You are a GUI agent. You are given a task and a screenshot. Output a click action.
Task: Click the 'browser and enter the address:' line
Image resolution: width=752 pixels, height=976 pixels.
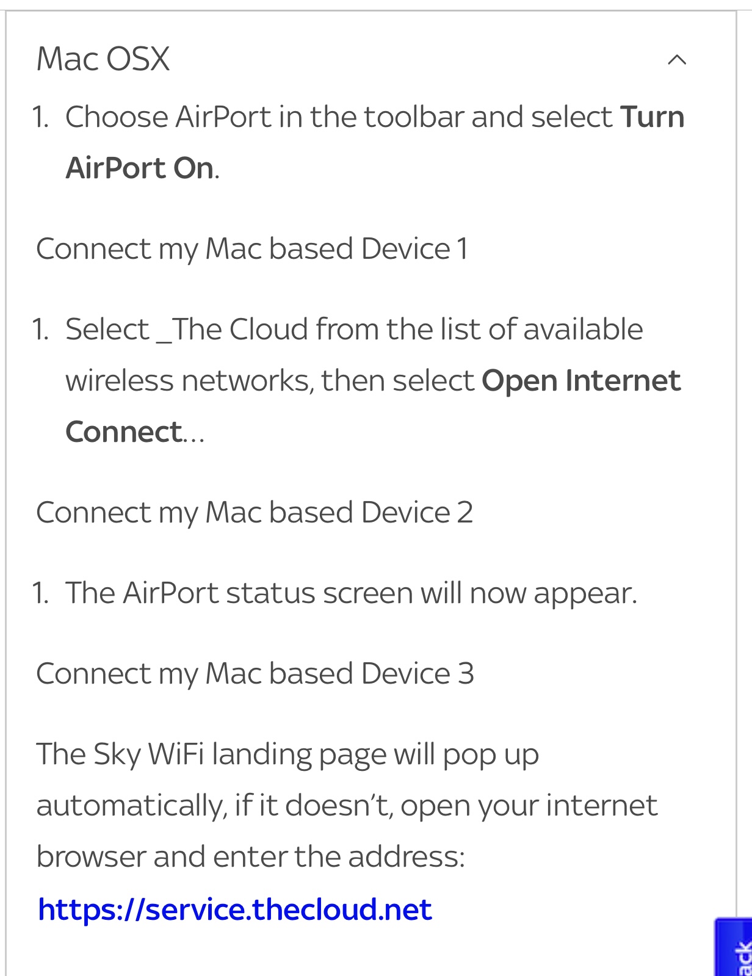[x=250, y=856]
